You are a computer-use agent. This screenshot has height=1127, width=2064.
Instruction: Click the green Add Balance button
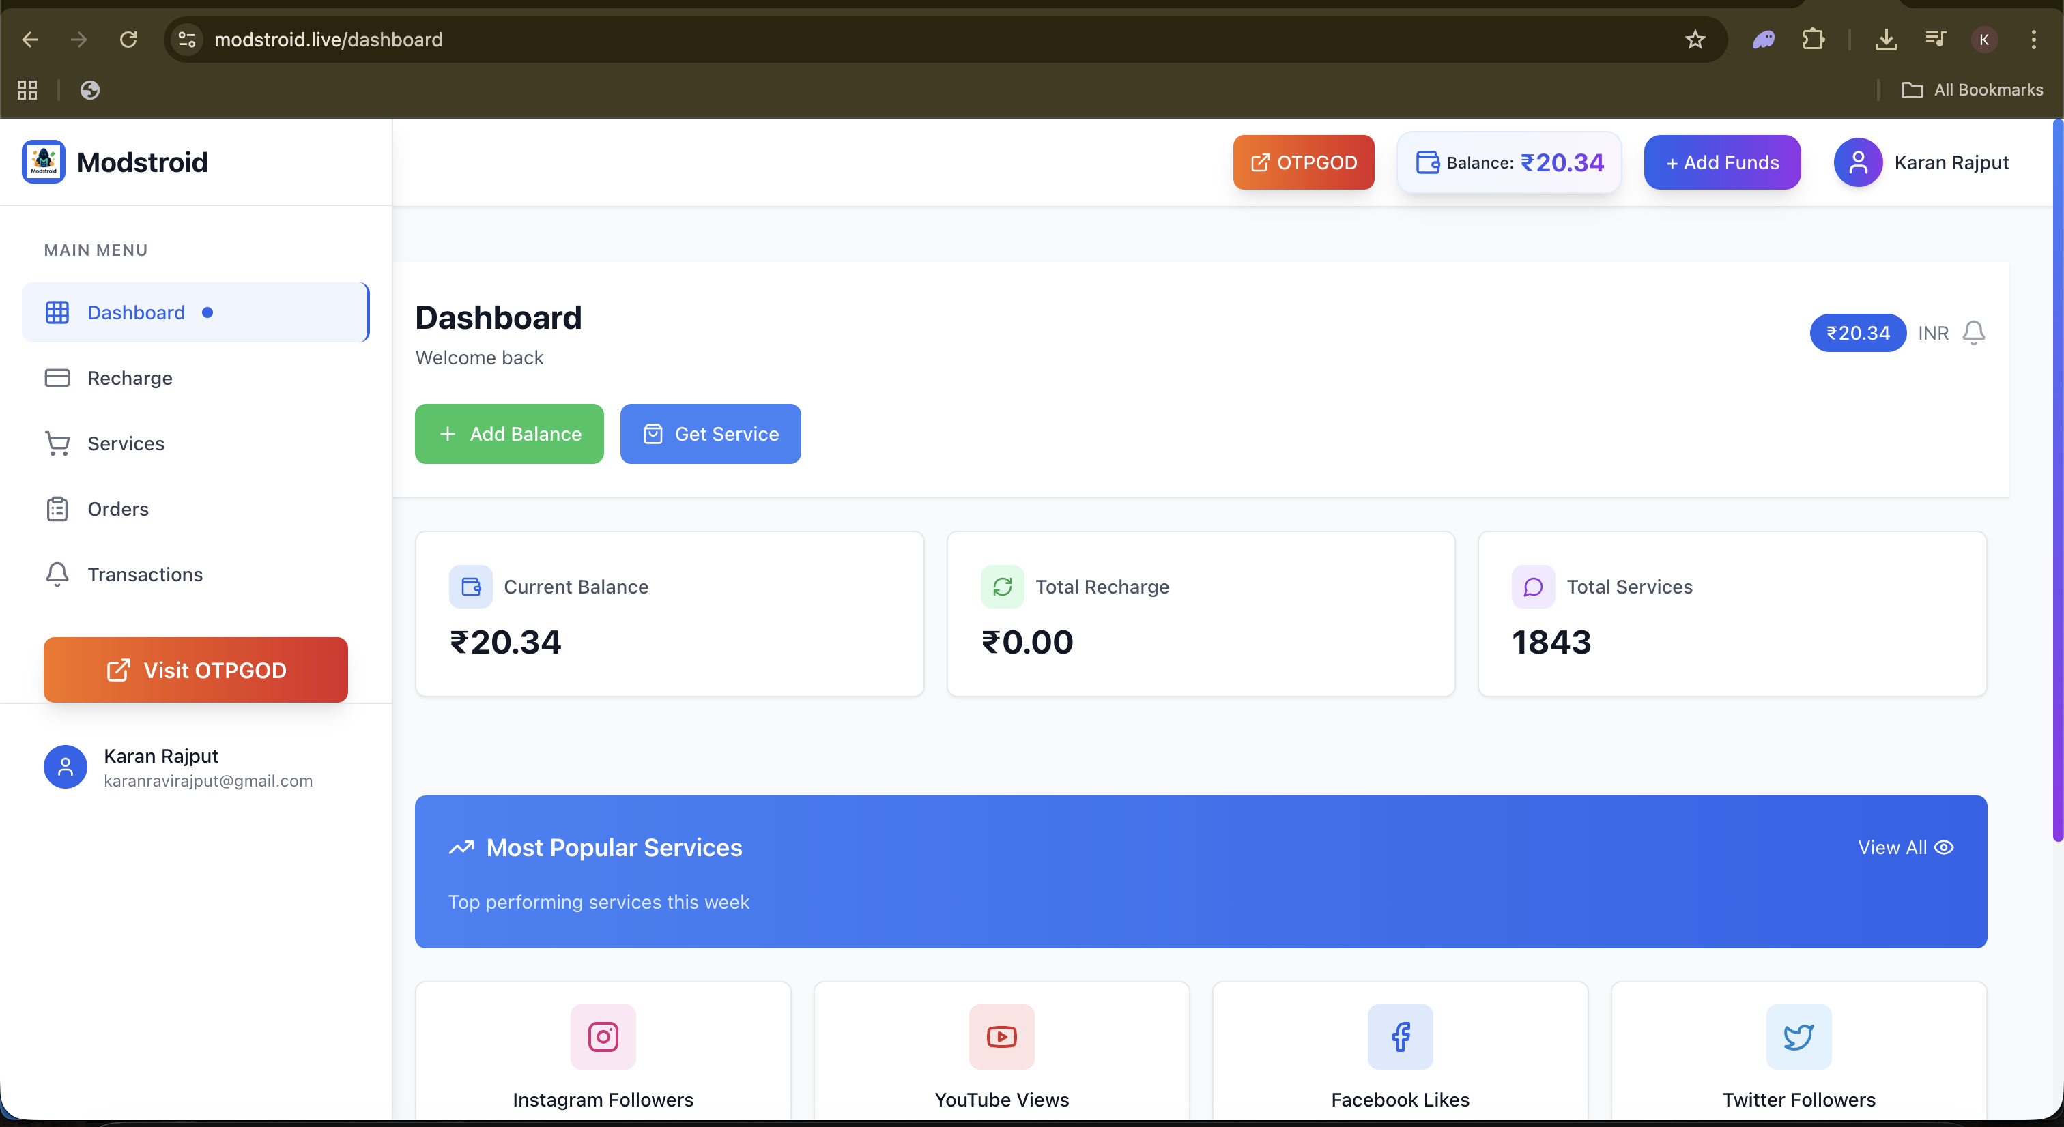point(510,433)
